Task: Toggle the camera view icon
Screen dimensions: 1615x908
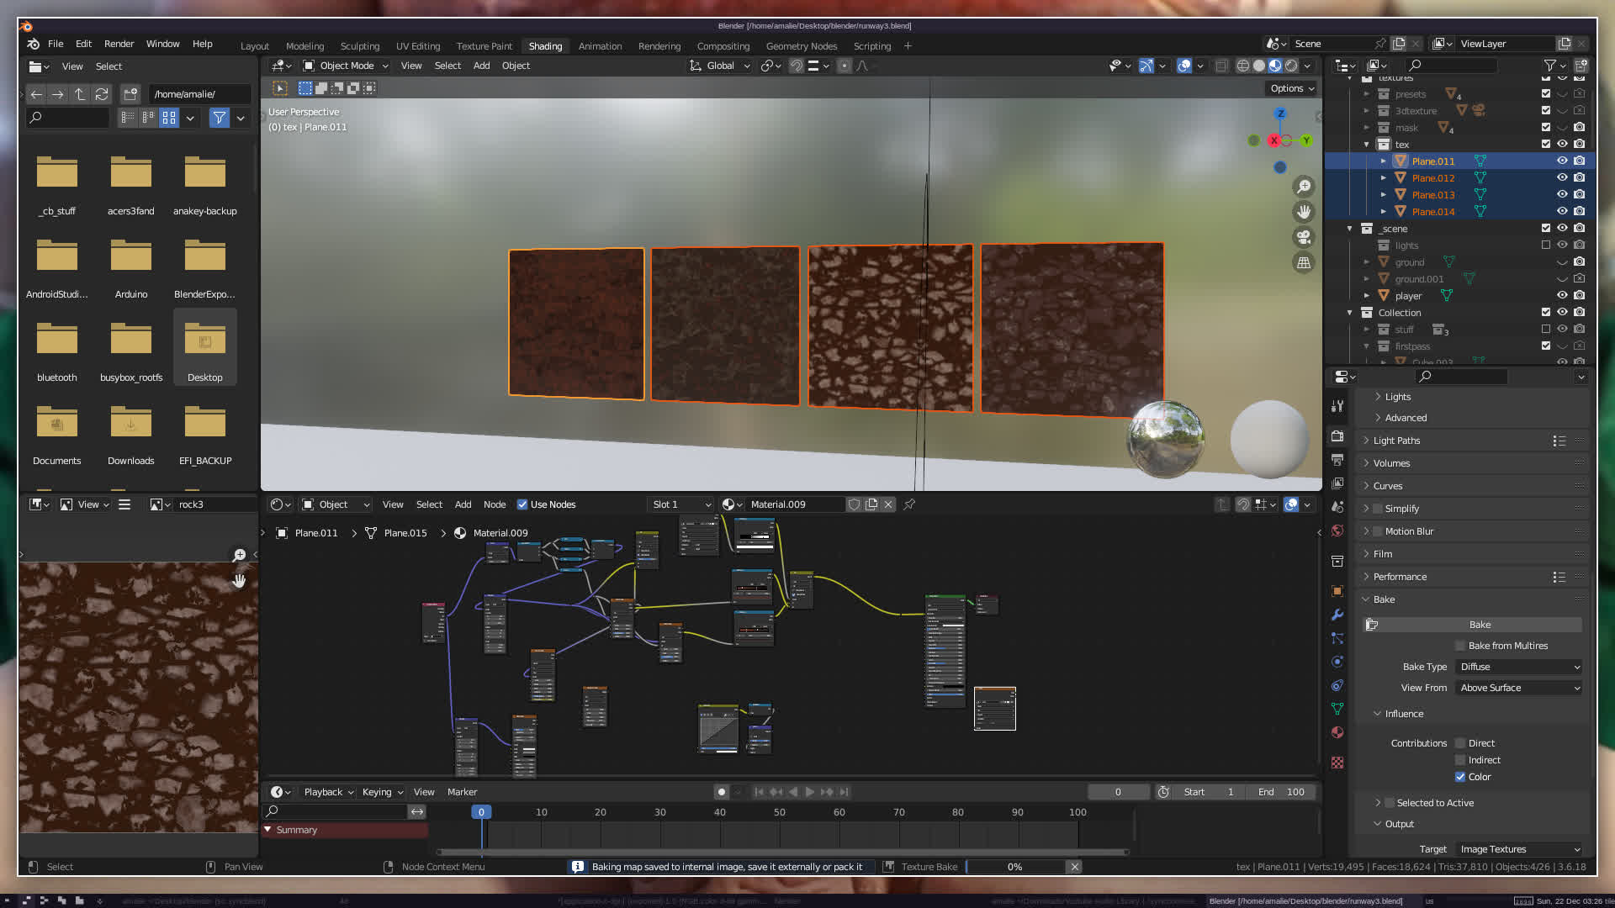Action: point(1304,237)
